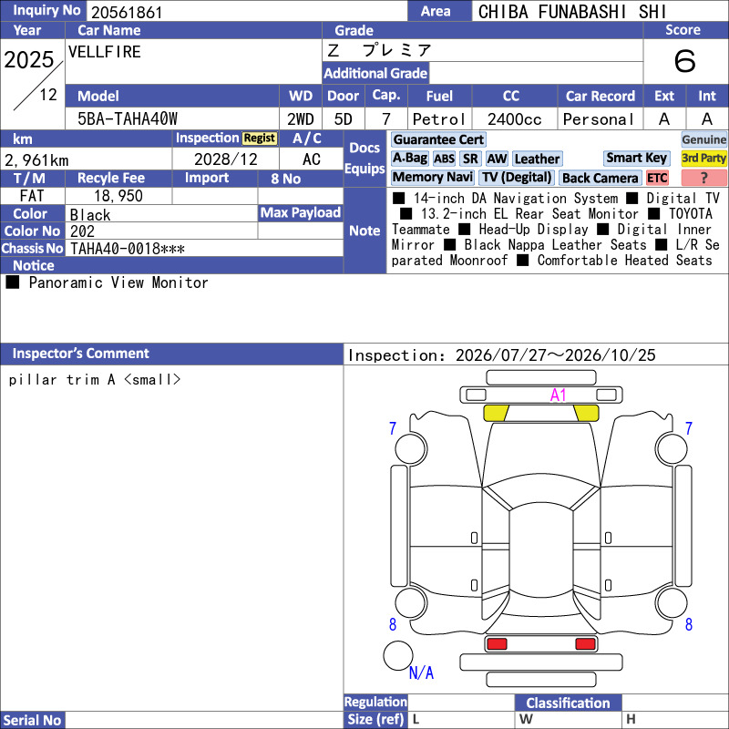Click the front-left tire circle marked 7

pos(411,448)
